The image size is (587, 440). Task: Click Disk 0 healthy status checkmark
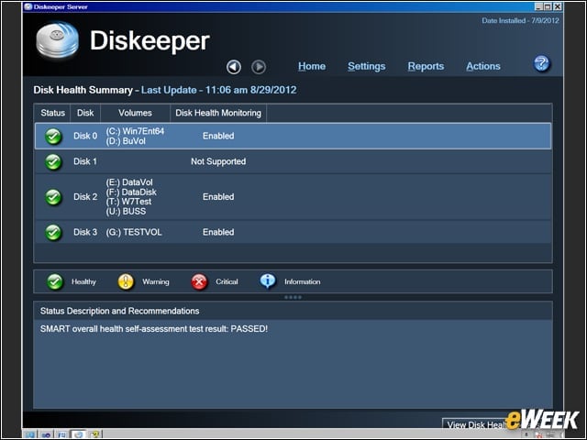[x=53, y=137]
